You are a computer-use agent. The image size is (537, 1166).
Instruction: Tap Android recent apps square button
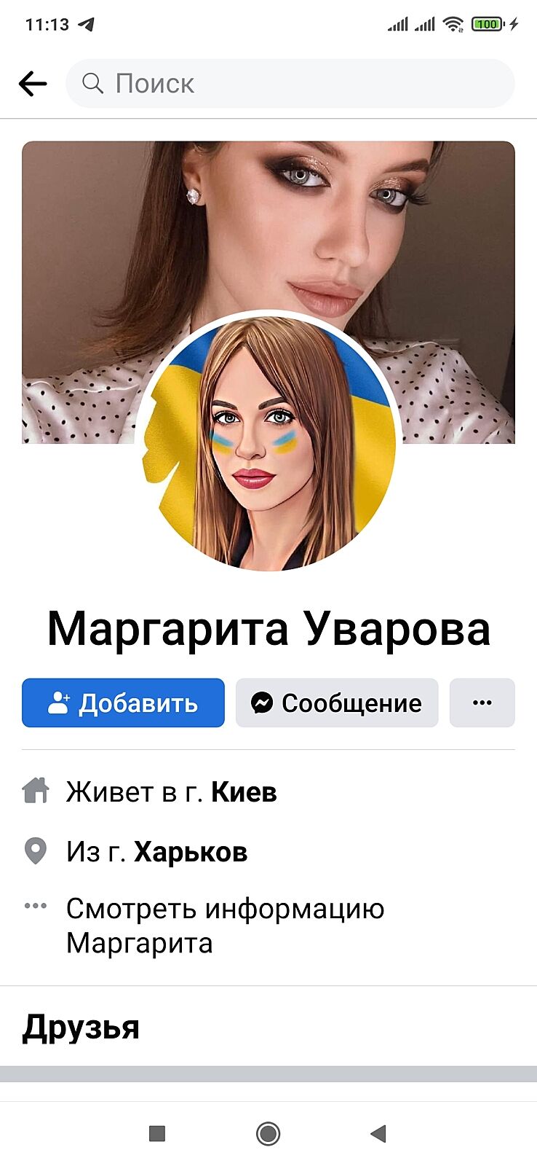click(x=157, y=1133)
